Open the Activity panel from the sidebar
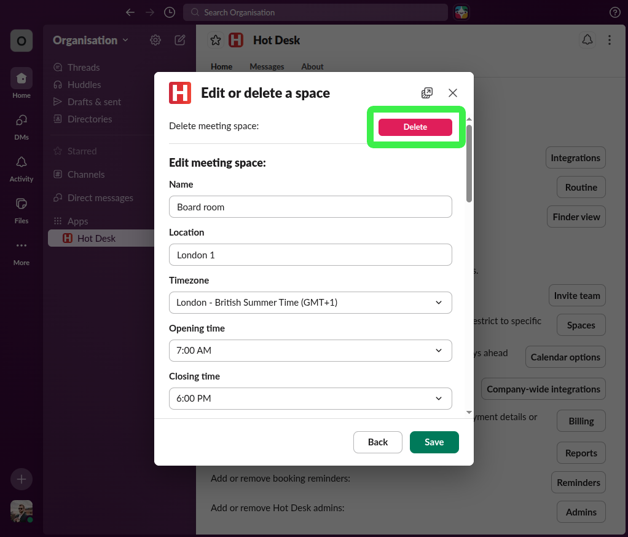Viewport: 628px width, 537px height. point(21,167)
